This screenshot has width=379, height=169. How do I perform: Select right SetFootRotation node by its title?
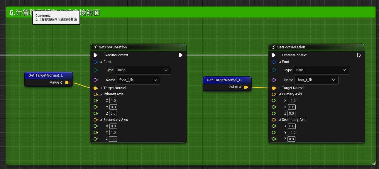291,47
